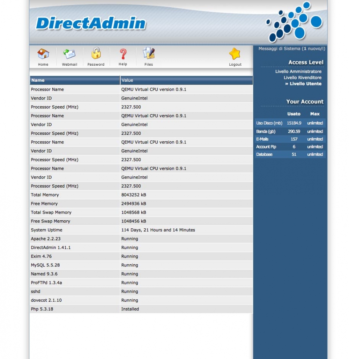
Task: Click Apache 2.2.23 row
Action: click(141, 239)
